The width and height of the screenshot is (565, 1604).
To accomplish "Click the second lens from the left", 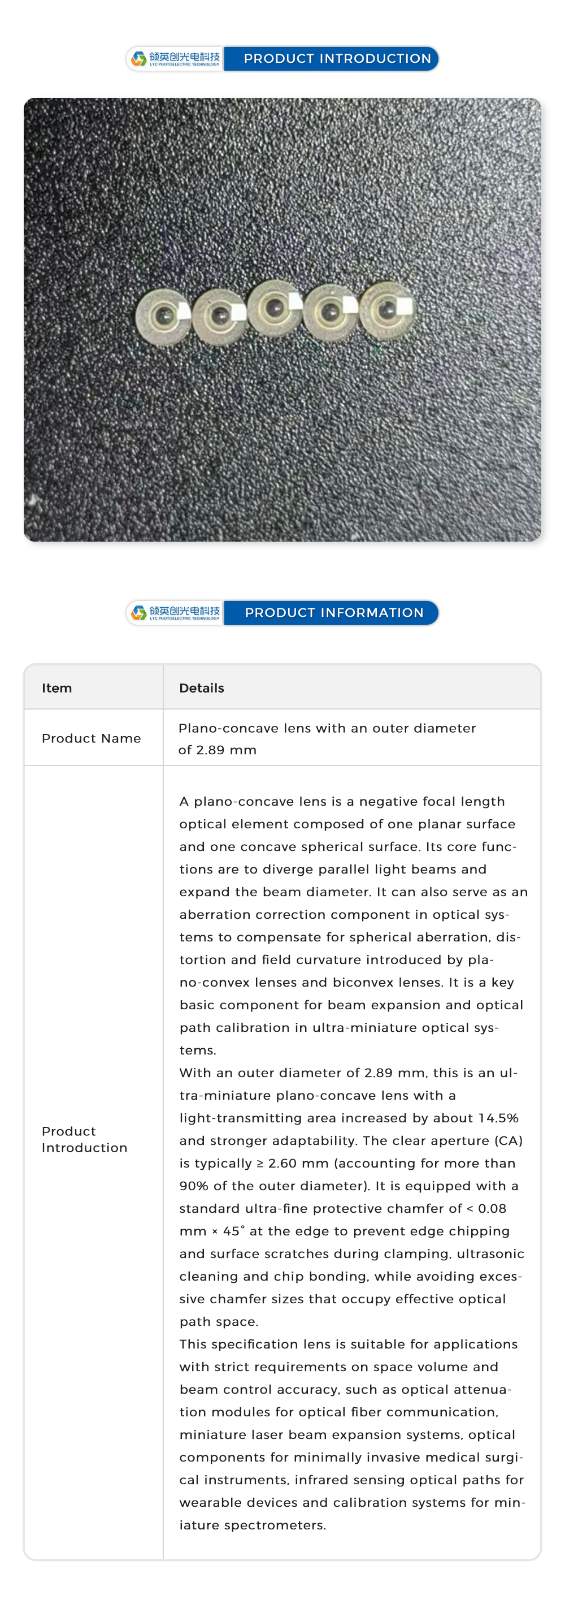I will click(219, 315).
